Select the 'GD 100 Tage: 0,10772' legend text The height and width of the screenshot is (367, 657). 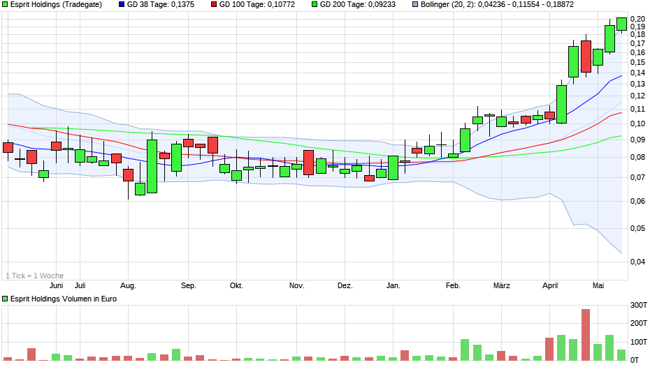click(x=257, y=5)
